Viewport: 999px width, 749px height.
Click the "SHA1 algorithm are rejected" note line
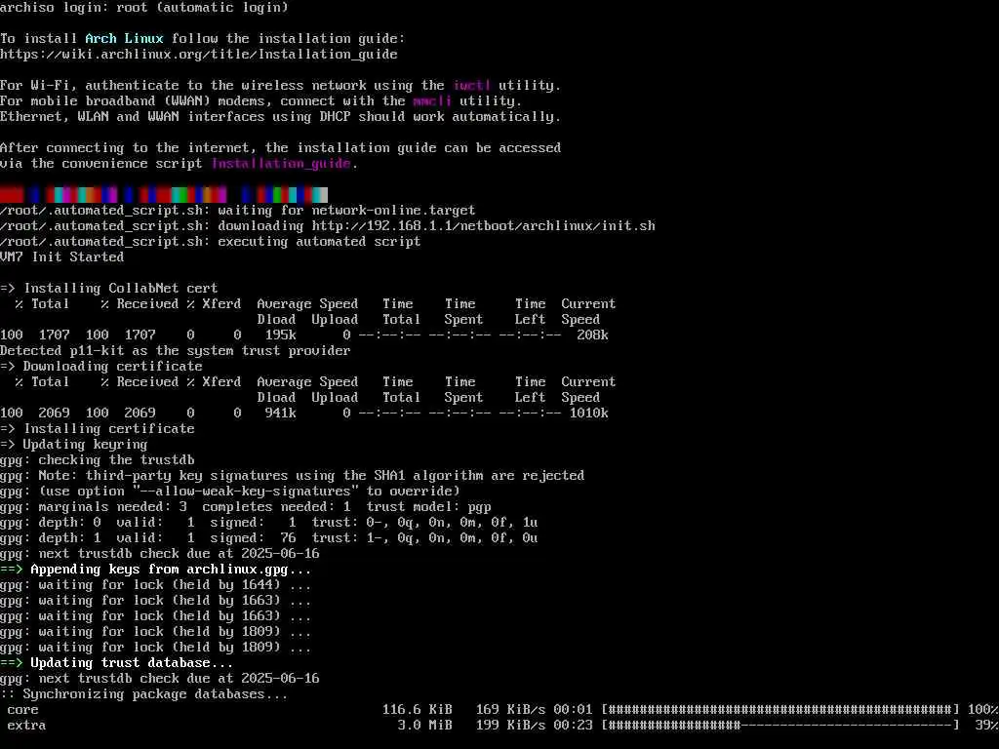[x=292, y=476]
